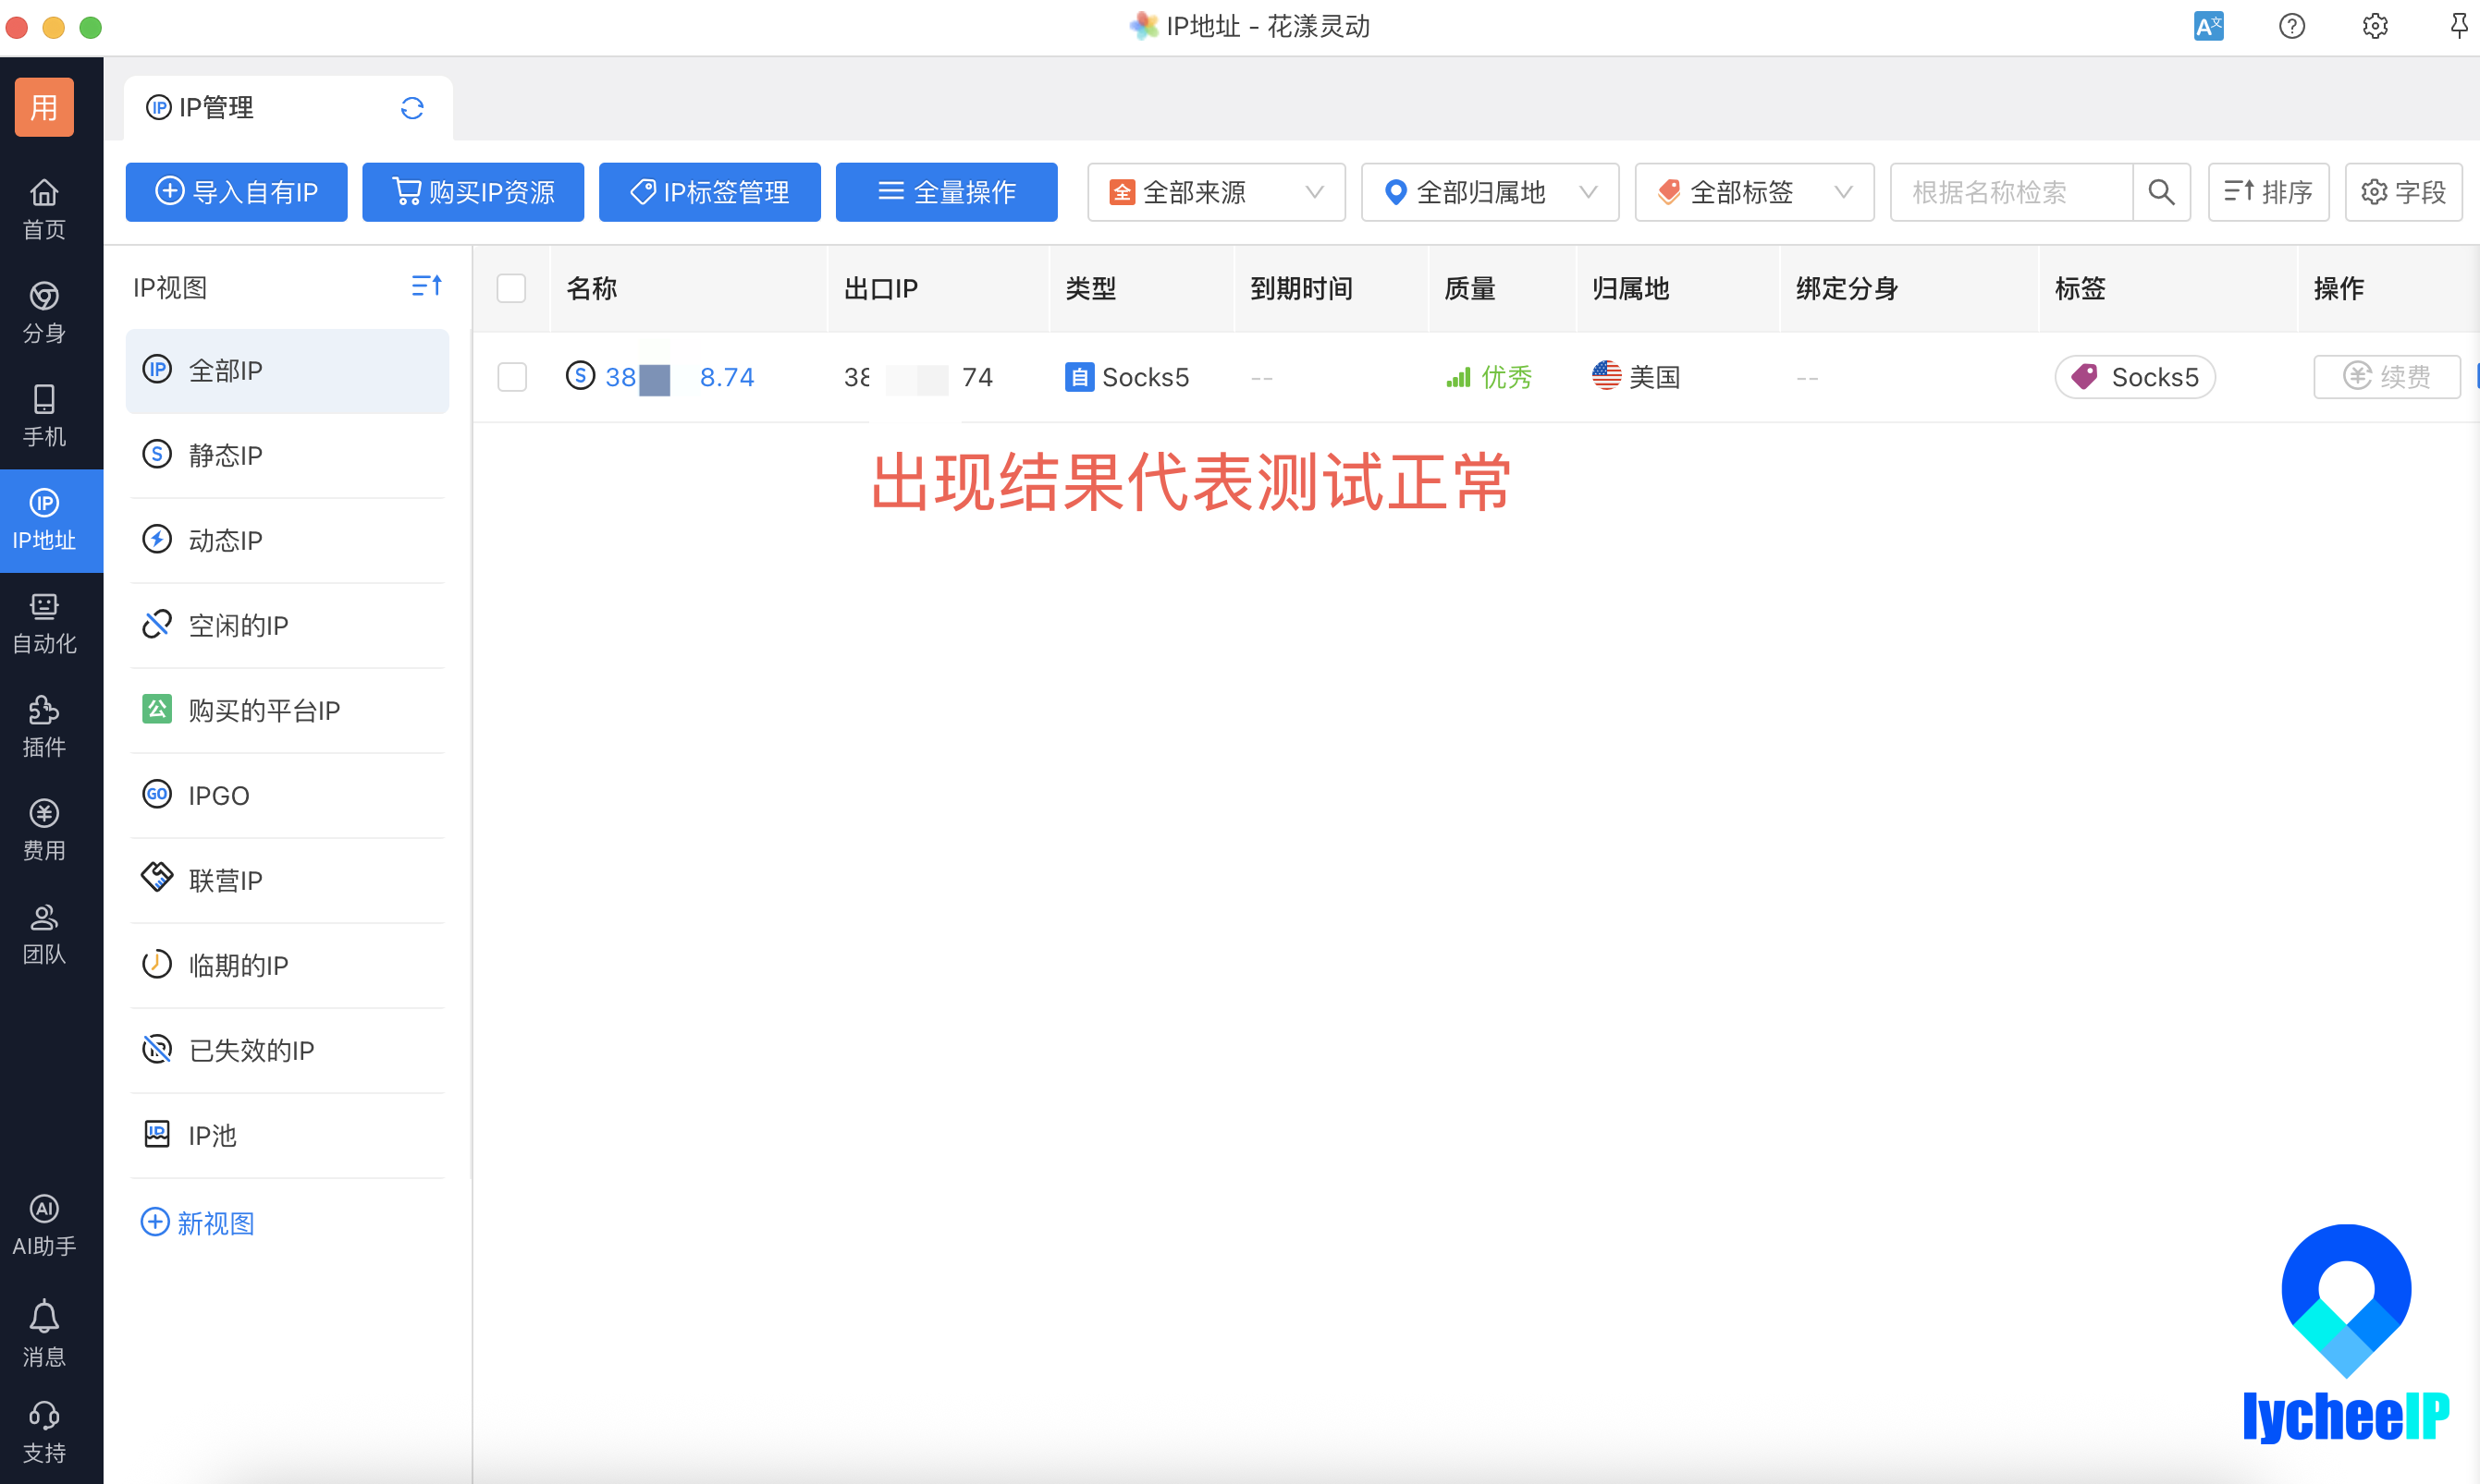Select 购买的平台IP view
The width and height of the screenshot is (2480, 1484).
288,710
